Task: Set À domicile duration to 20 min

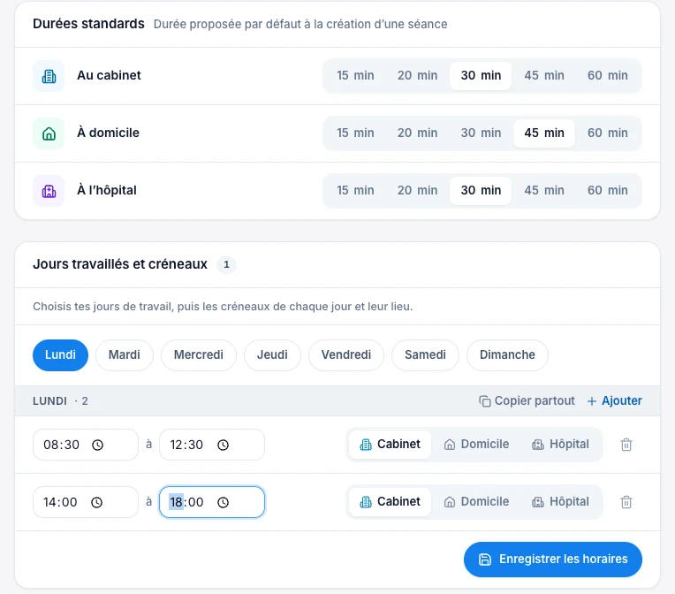Action: click(417, 133)
